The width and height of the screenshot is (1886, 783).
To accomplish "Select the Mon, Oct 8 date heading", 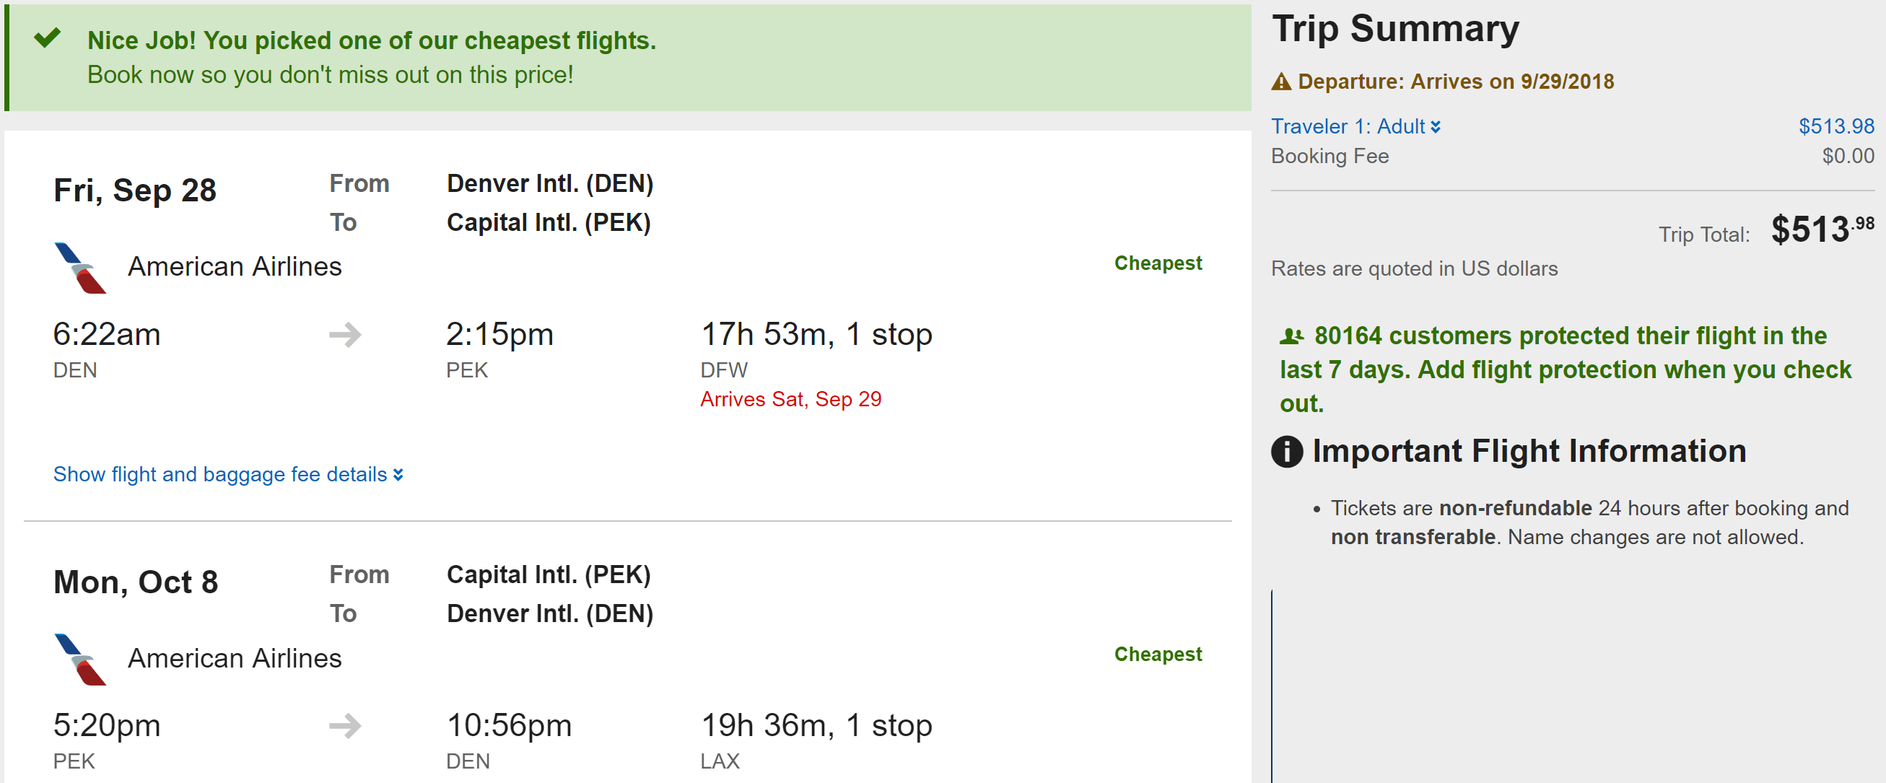I will [136, 582].
